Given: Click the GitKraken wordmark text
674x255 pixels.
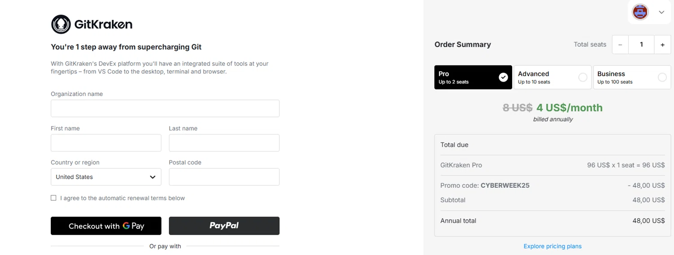Looking at the screenshot, I should pyautogui.click(x=103, y=24).
